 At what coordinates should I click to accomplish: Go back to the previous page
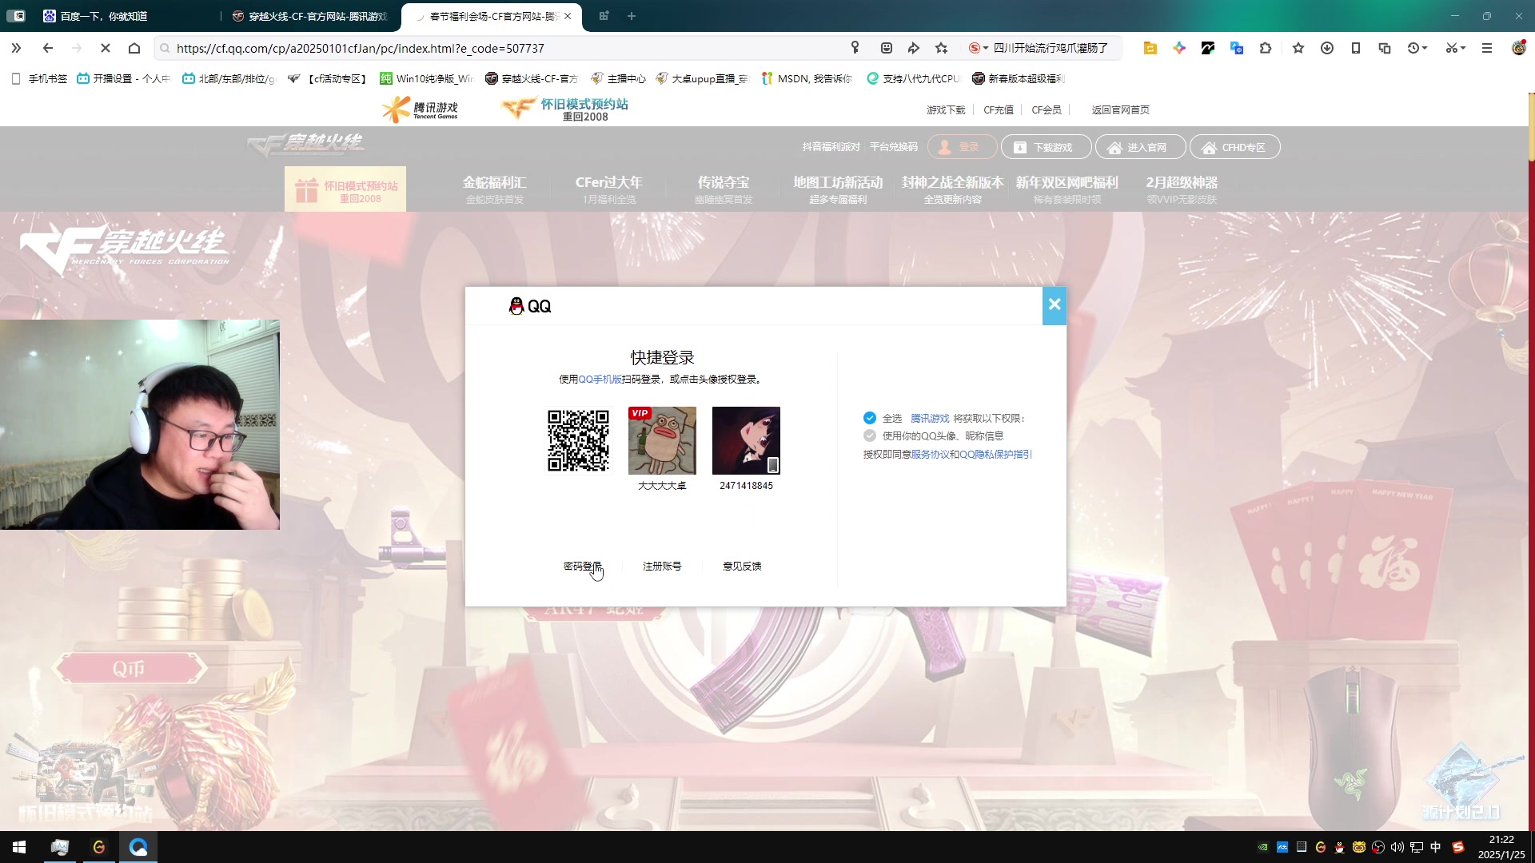(x=48, y=48)
